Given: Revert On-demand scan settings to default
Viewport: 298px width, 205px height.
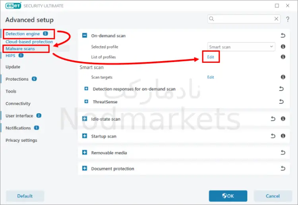Looking at the screenshot, I should [x=283, y=35].
